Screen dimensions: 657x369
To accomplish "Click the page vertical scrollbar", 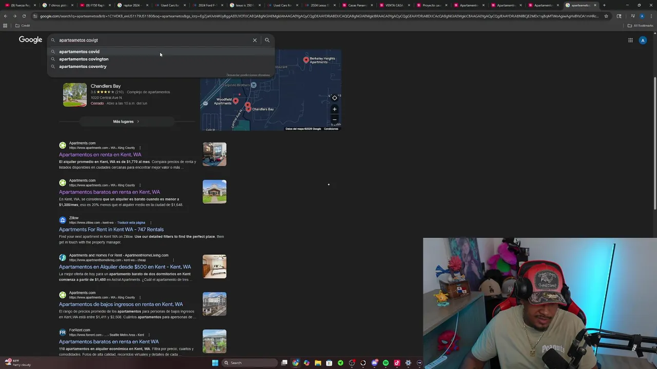I will click(x=654, y=143).
